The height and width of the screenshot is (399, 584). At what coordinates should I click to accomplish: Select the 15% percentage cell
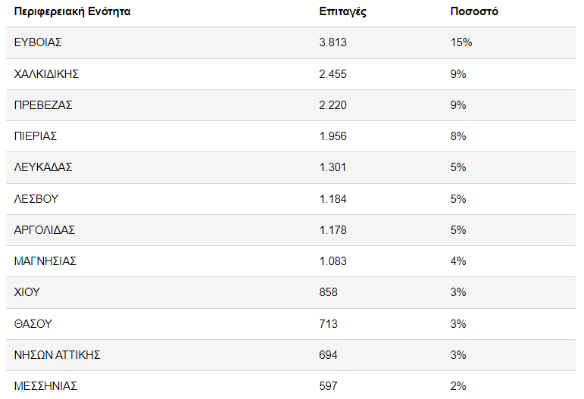(x=461, y=42)
